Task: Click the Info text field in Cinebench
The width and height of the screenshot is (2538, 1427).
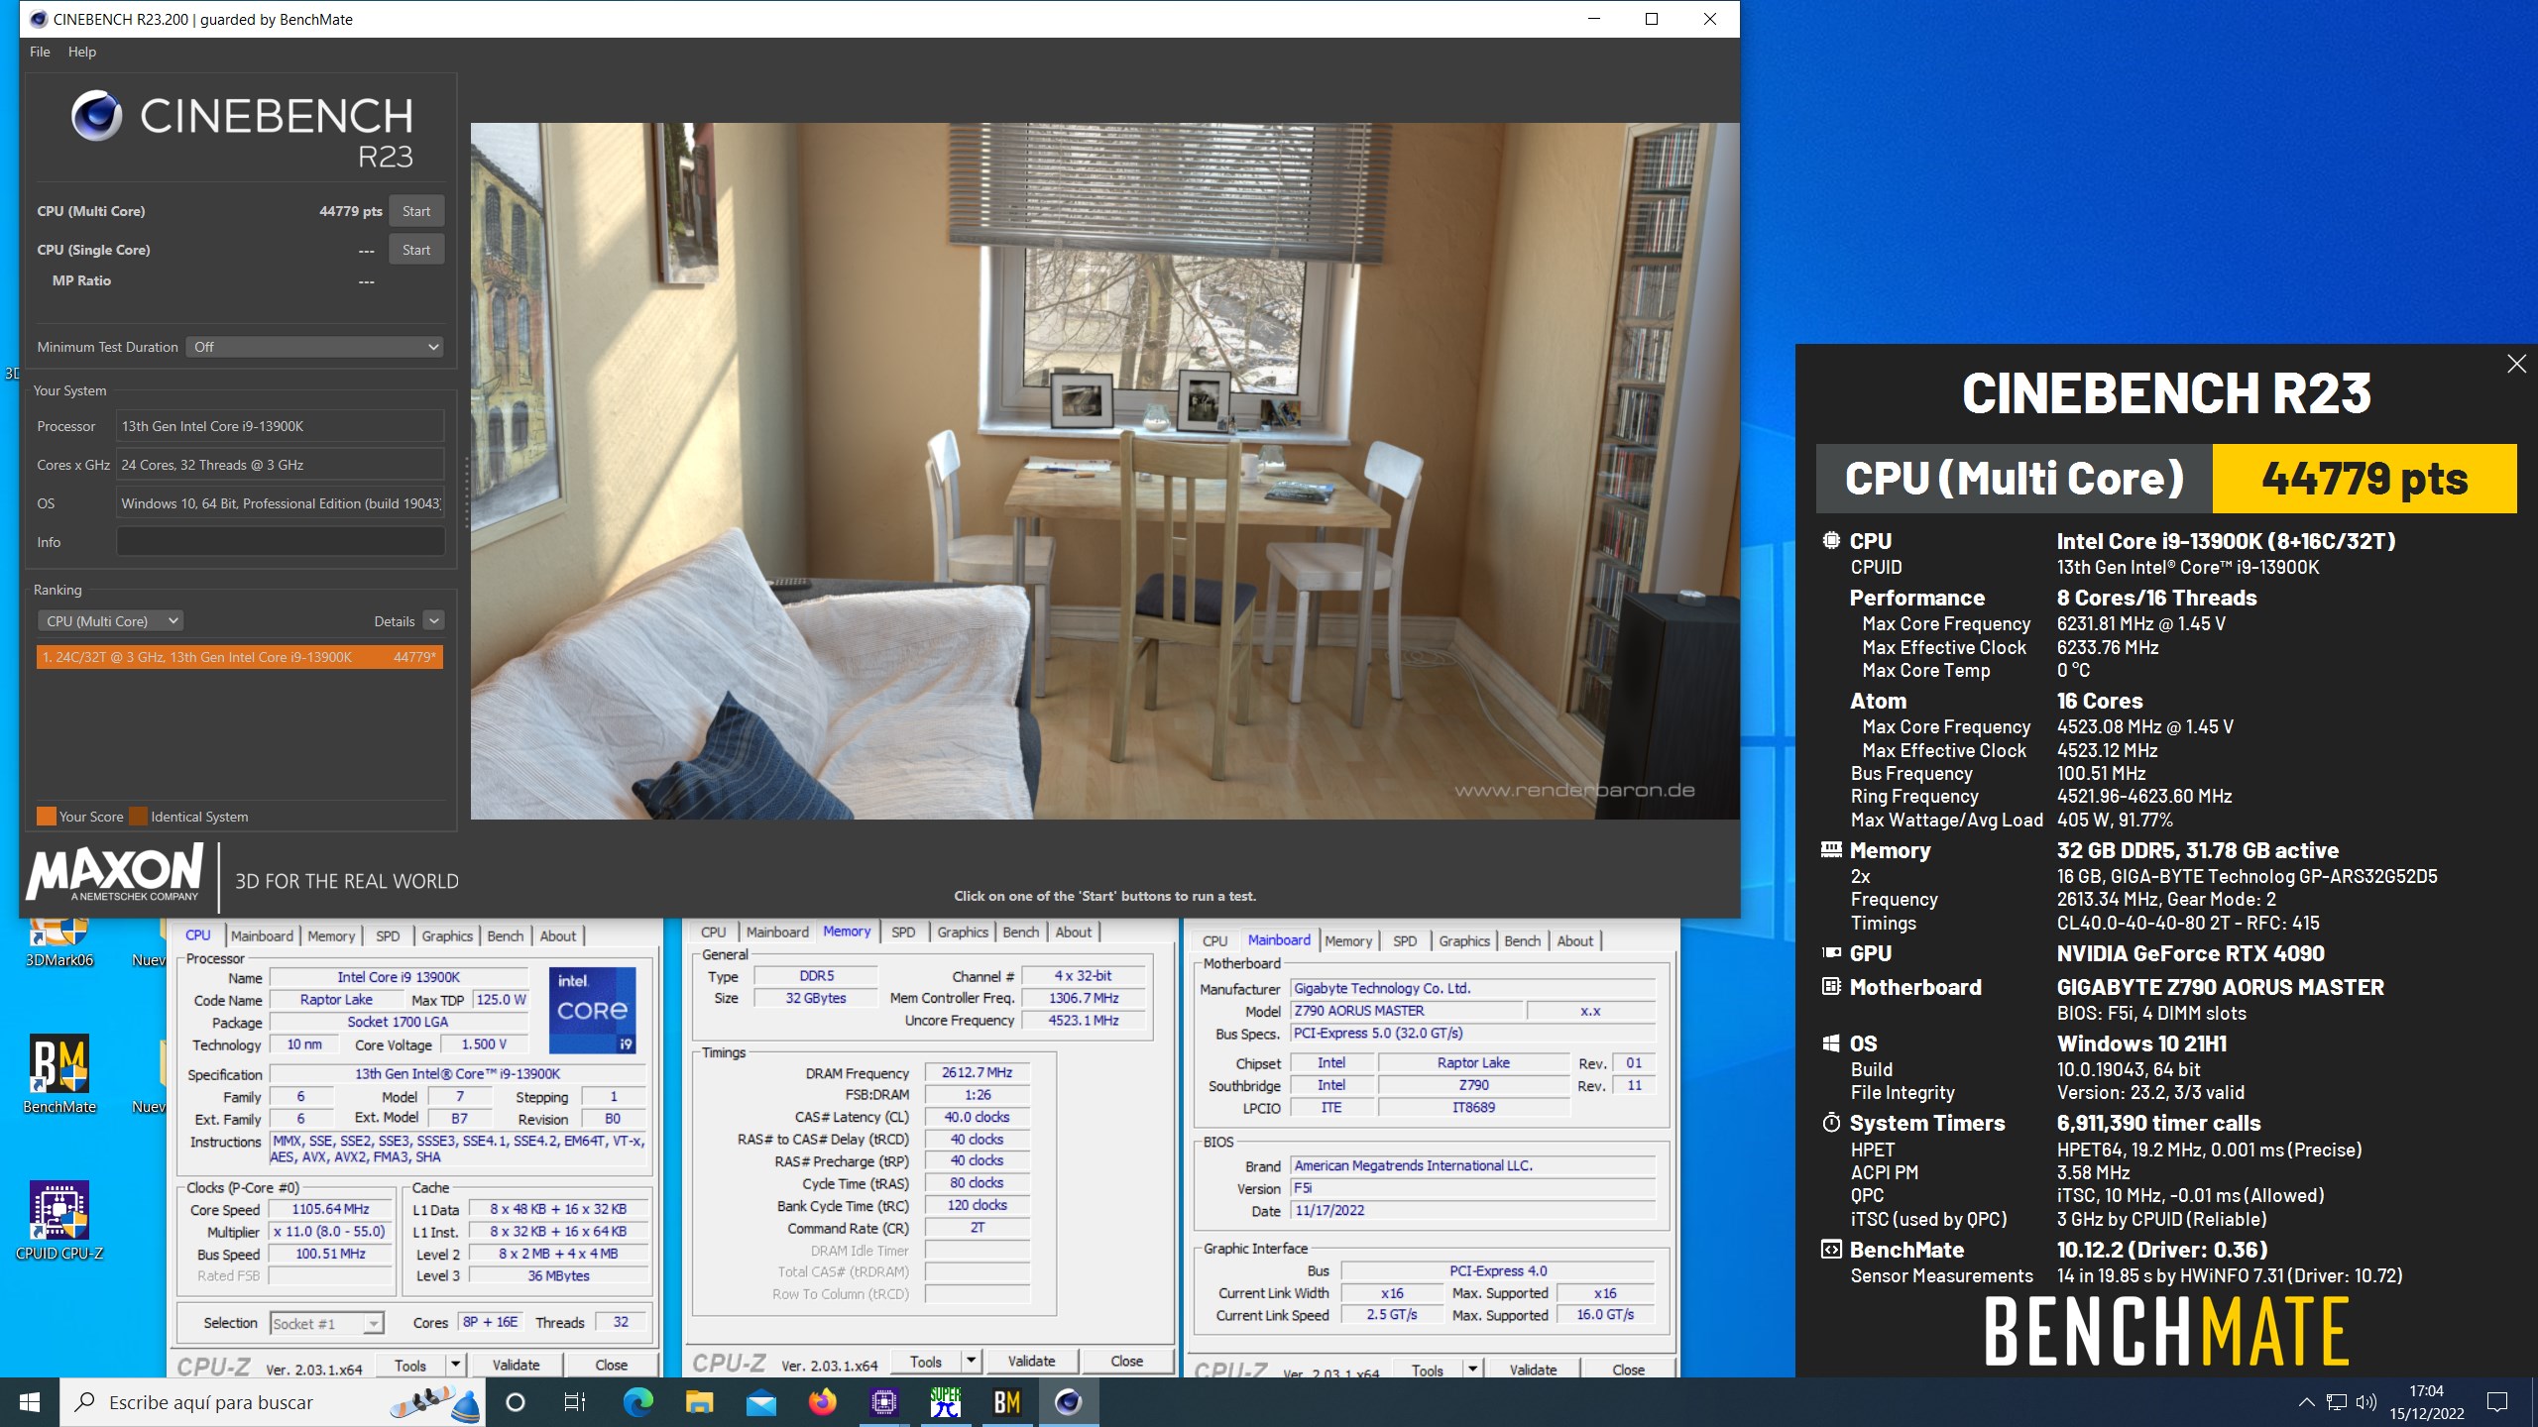Action: [x=281, y=542]
